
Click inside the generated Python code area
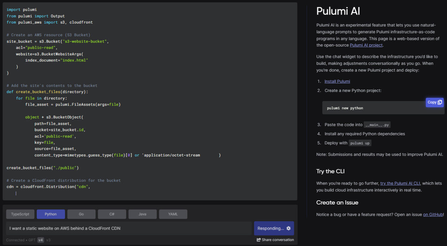(x=150, y=101)
